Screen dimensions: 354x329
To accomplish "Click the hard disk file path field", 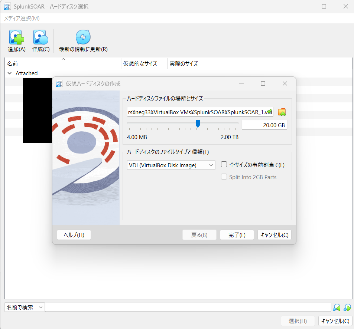I will tap(200, 112).
